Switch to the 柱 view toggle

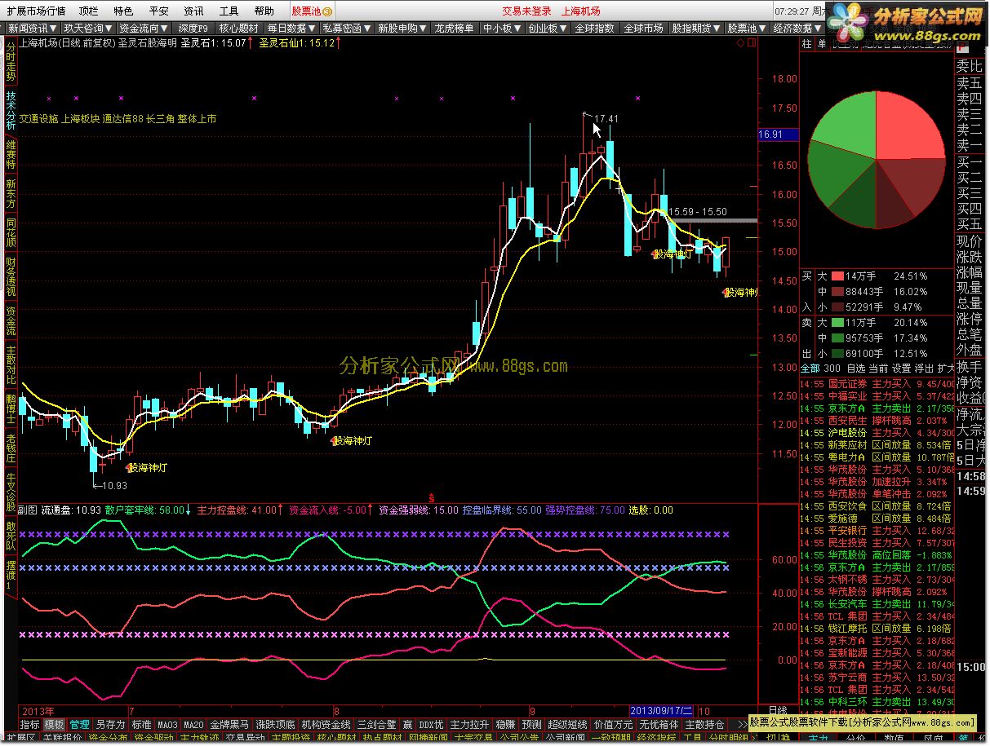click(806, 44)
